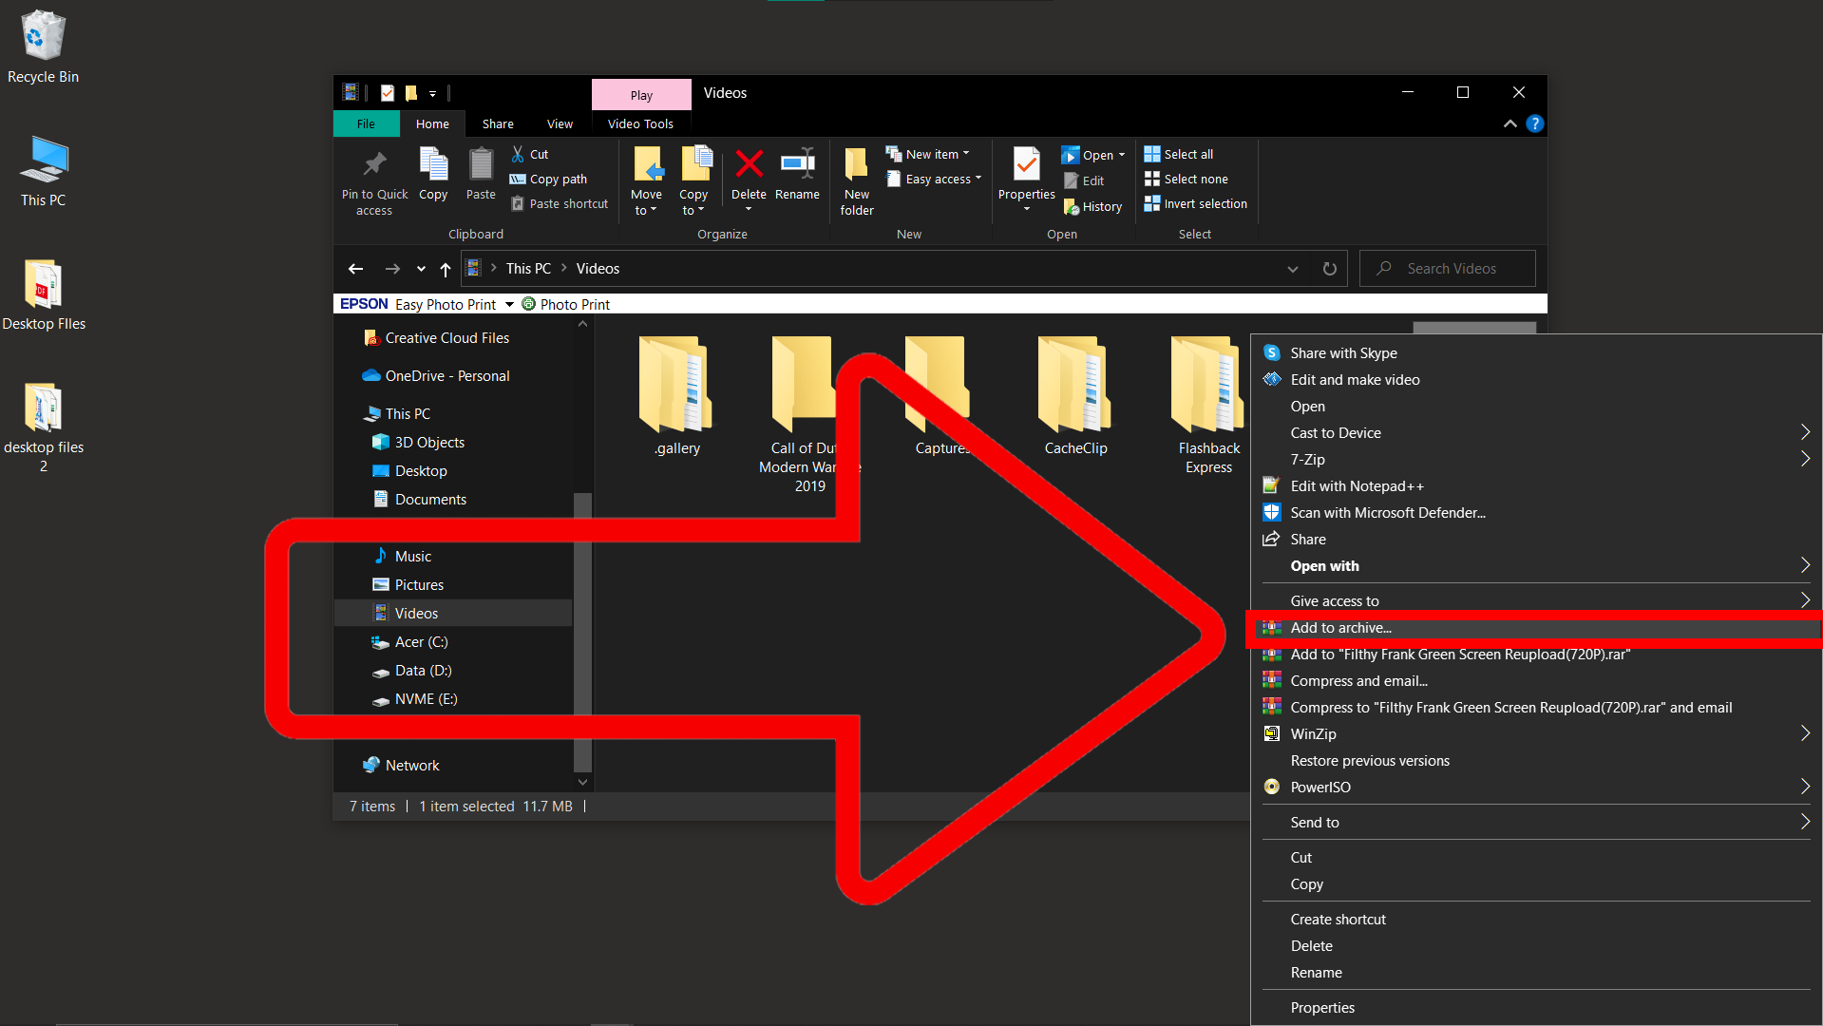The height and width of the screenshot is (1026, 1823).
Task: Click the Up one level arrow
Action: click(x=445, y=269)
